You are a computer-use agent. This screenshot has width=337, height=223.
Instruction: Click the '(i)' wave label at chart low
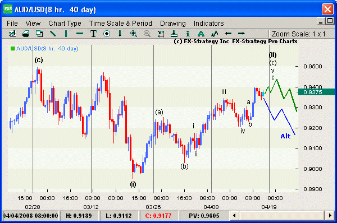(133, 184)
